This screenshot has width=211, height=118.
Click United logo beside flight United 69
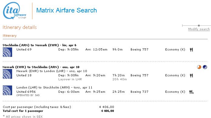point(7,52)
